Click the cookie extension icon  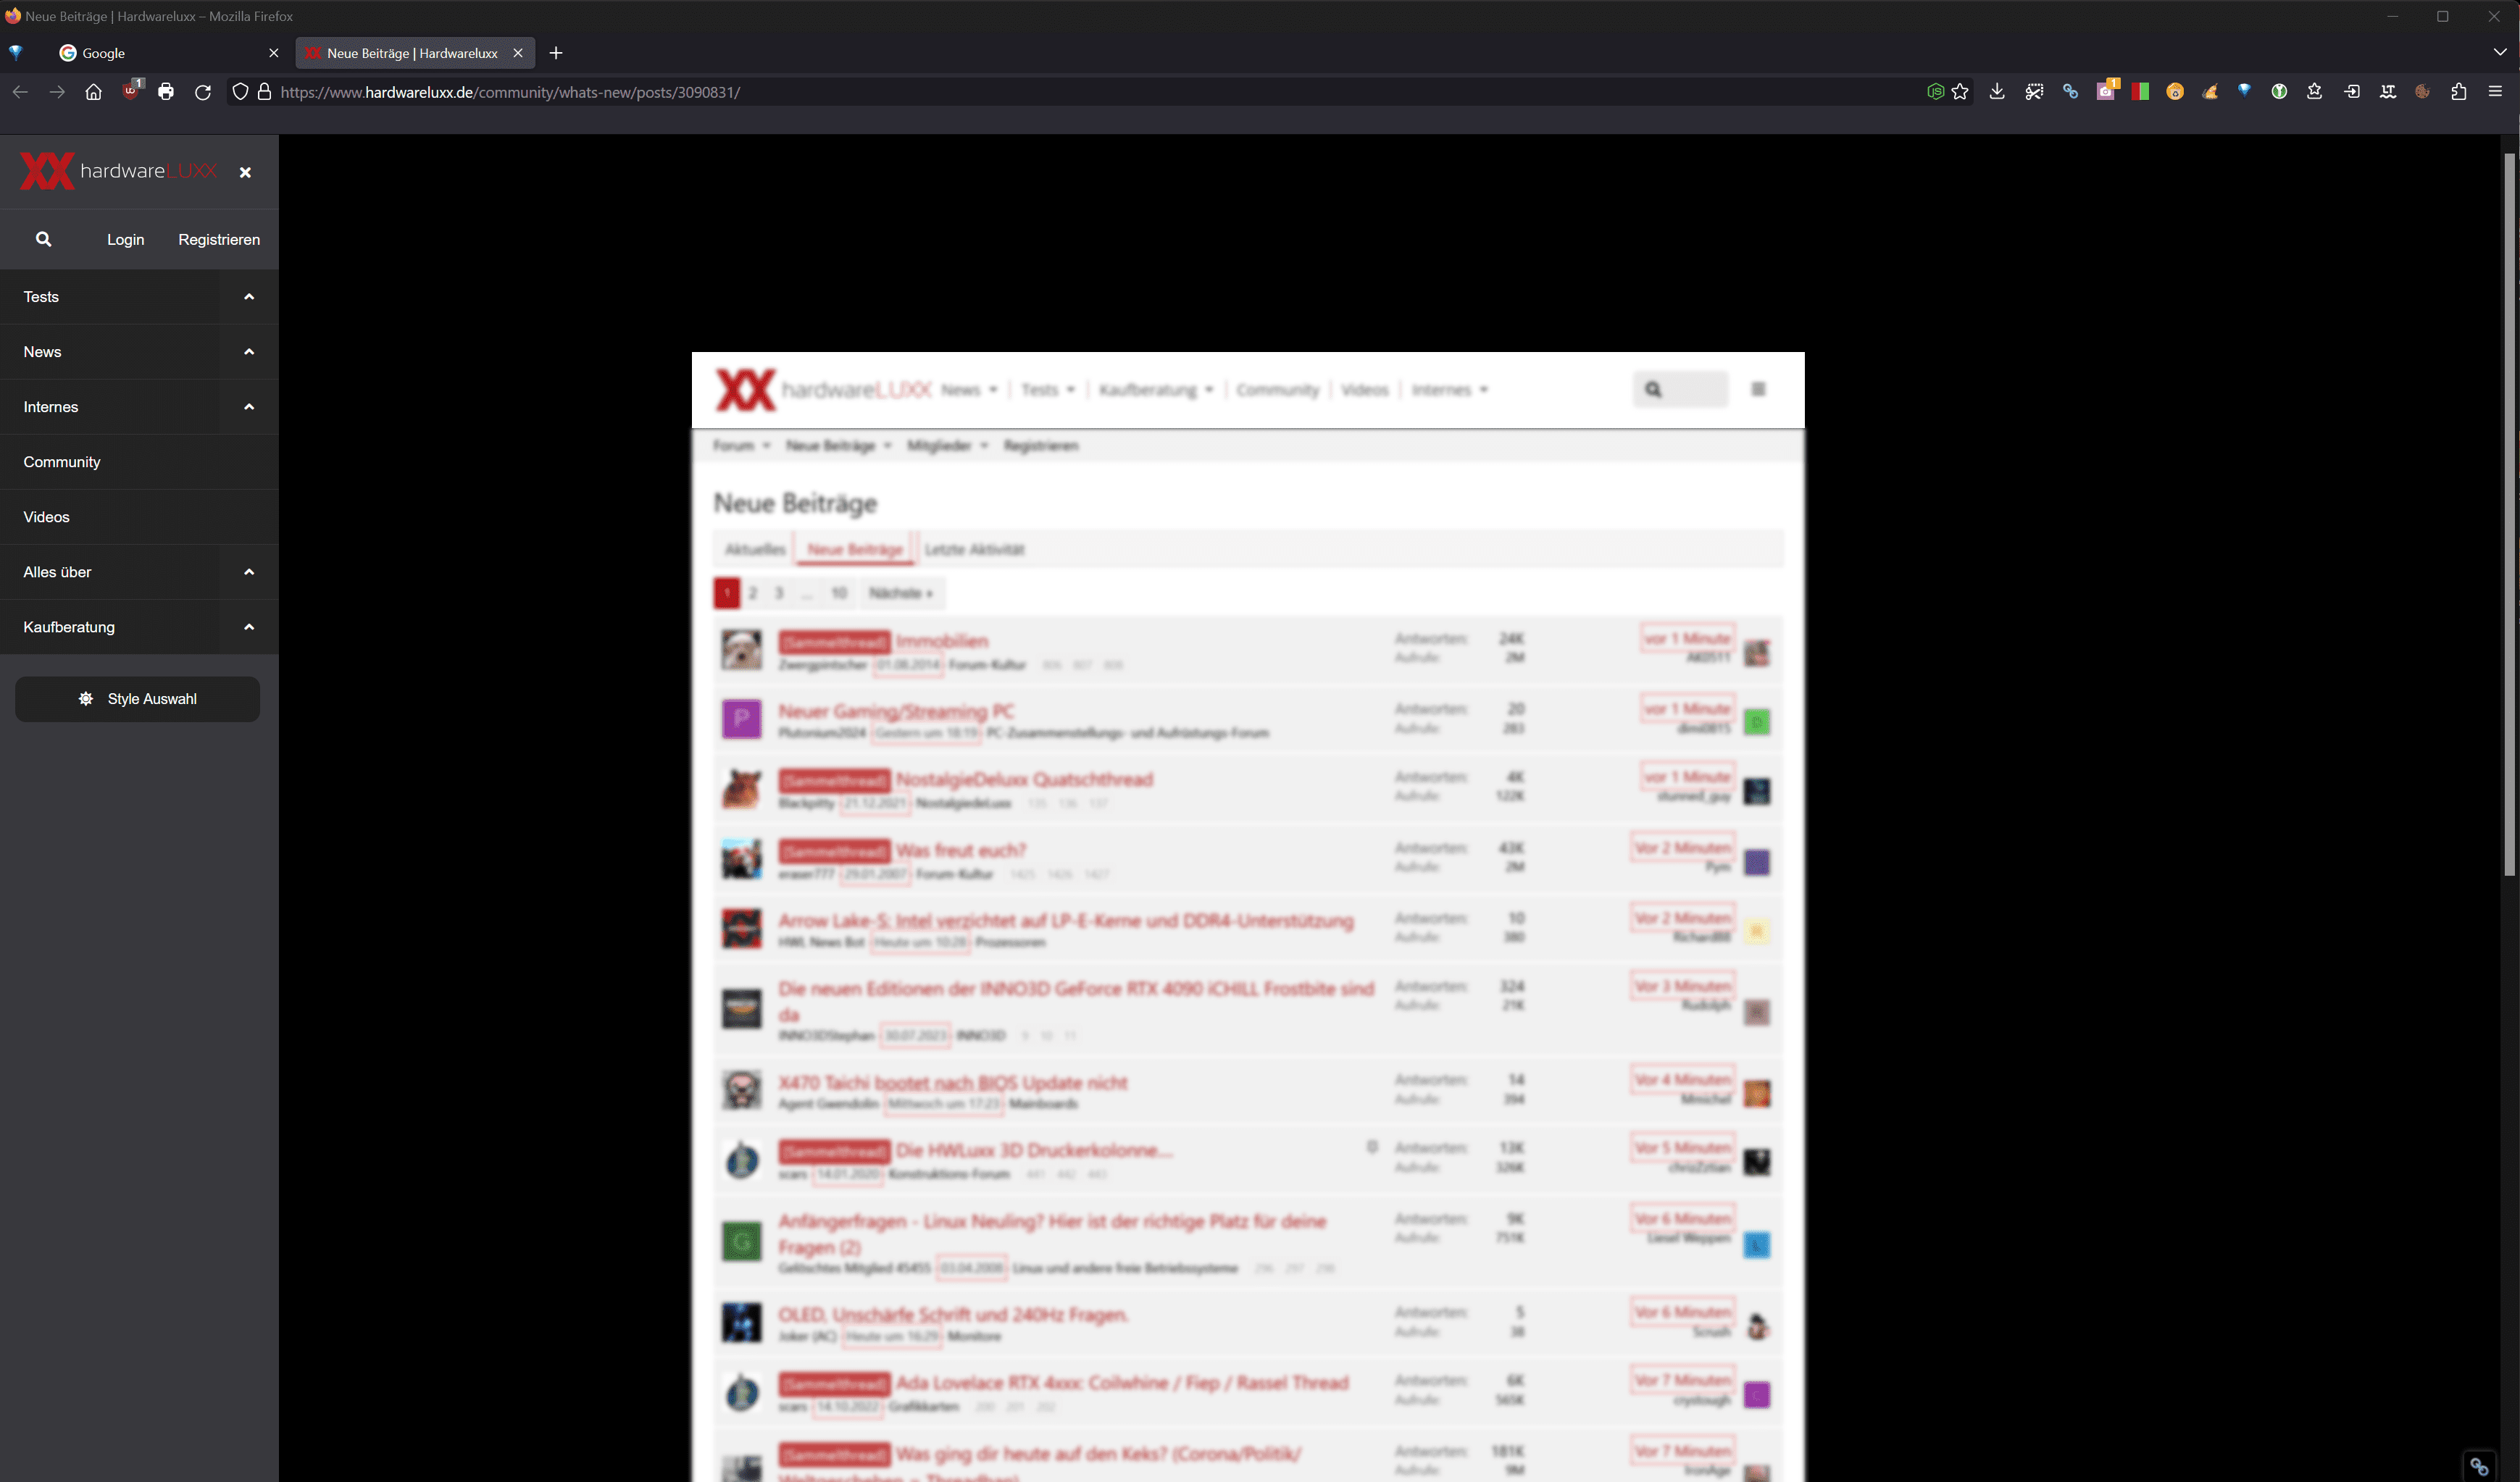tap(2422, 92)
